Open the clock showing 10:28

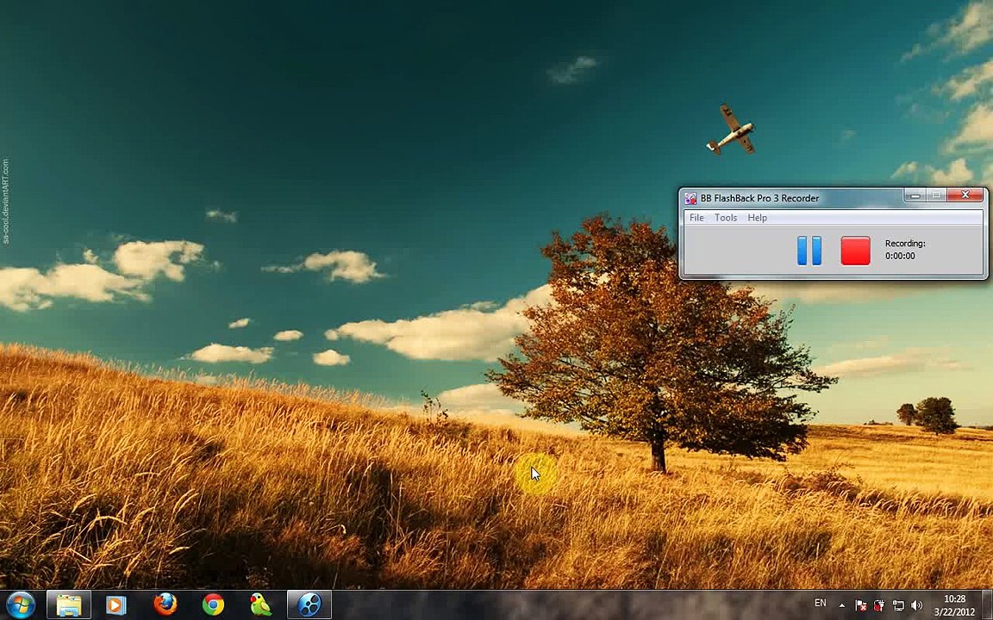[x=954, y=605]
